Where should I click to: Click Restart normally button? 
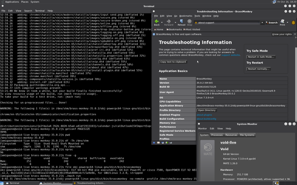point(258,69)
